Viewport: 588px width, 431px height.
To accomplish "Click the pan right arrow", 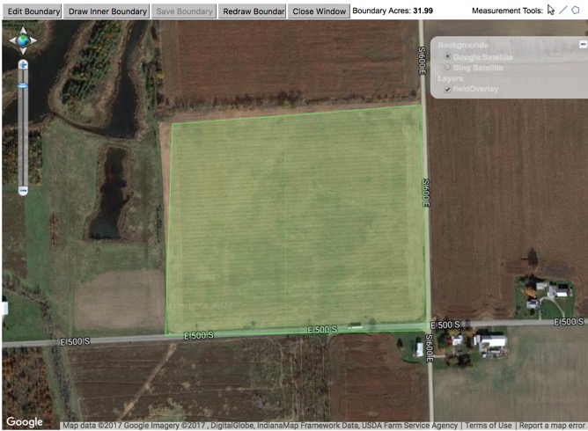I will click(33, 40).
